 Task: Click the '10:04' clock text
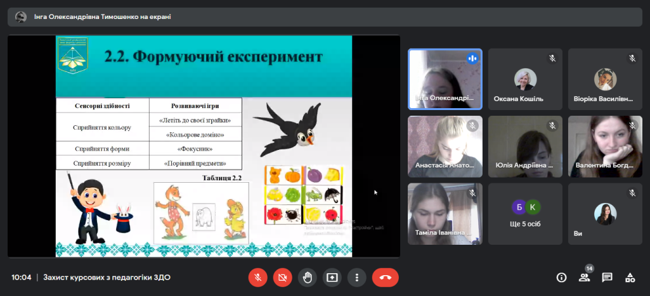tap(21, 278)
